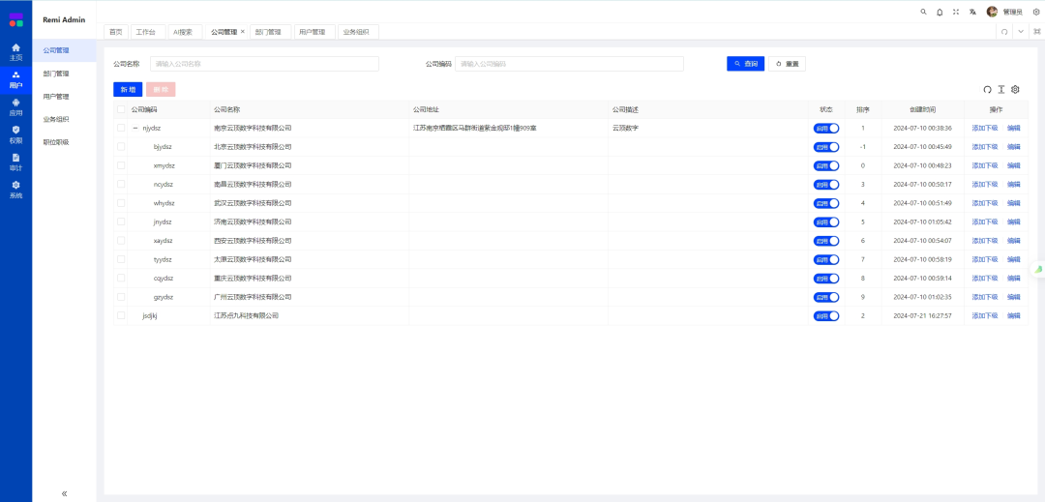The width and height of the screenshot is (1045, 502).
Task: Go to 审计 (Audit) in the sidebar
Action: [x=15, y=162]
